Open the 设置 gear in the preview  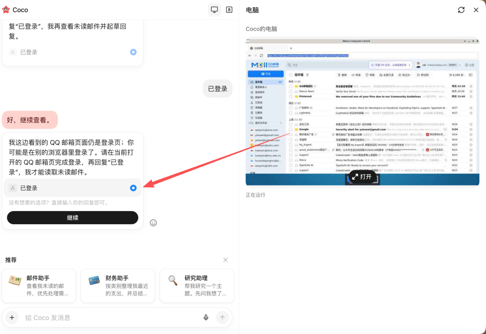tap(469, 65)
